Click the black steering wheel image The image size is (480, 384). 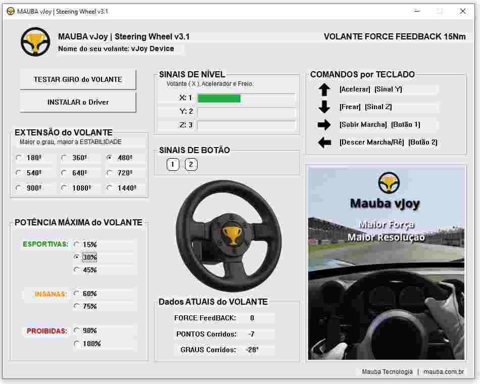pyautogui.click(x=229, y=236)
